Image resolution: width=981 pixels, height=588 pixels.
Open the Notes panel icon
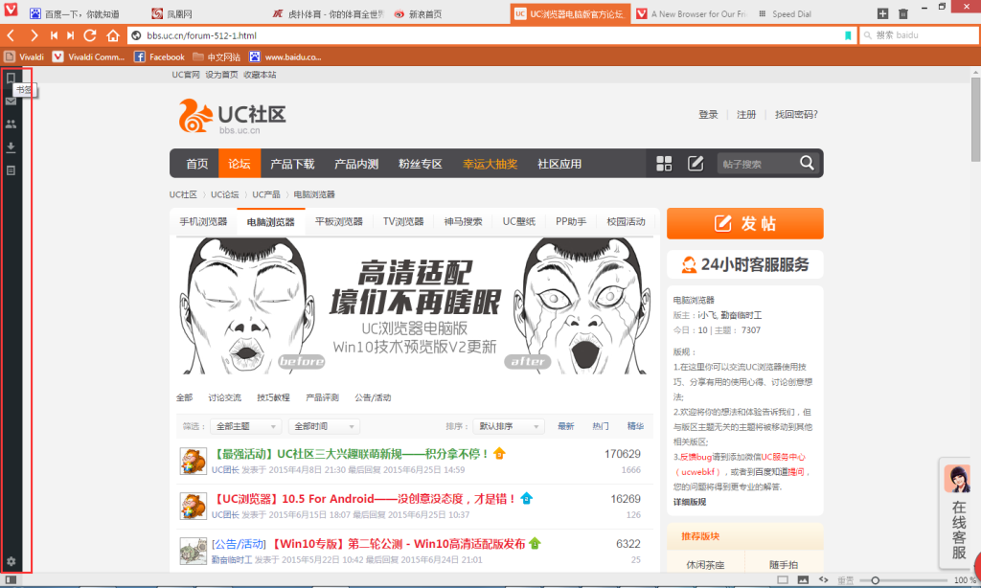(x=11, y=170)
